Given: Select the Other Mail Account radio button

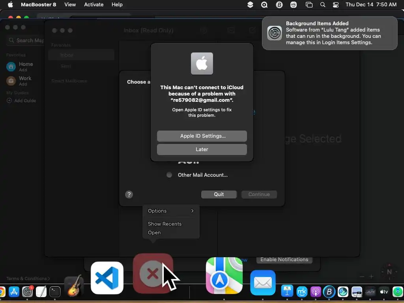Looking at the screenshot, I should click(169, 175).
